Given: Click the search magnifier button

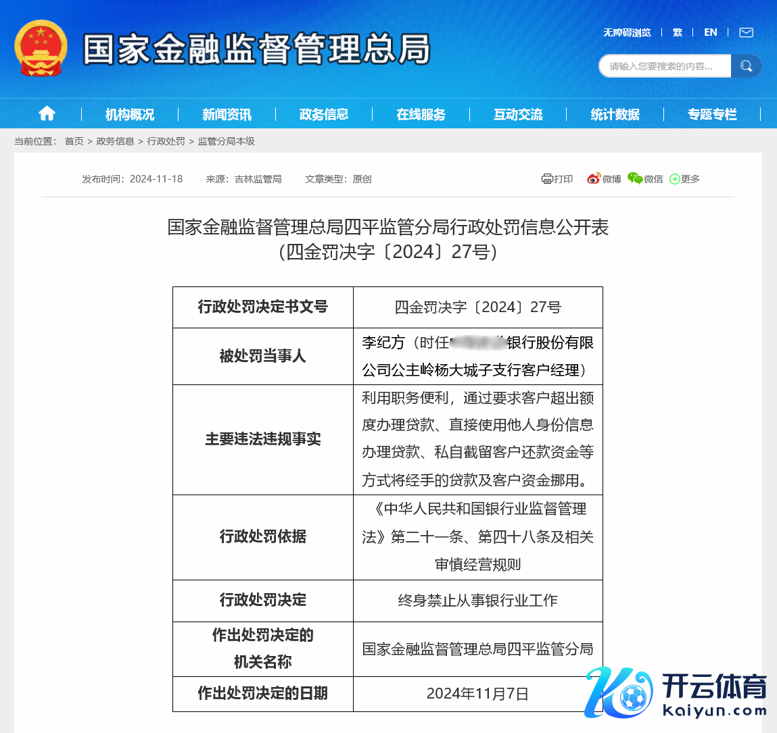Looking at the screenshot, I should (747, 66).
